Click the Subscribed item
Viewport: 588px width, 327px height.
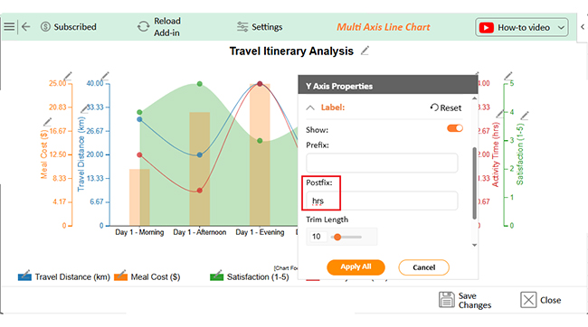coord(68,27)
